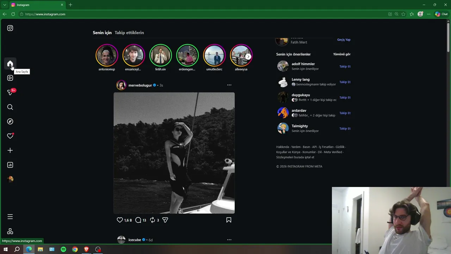This screenshot has width=451, height=254.
Task: Click Sözleşmeleri burada iptal et link
Action: [x=295, y=157]
